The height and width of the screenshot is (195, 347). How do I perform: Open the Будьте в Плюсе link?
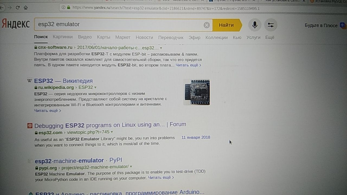321,25
